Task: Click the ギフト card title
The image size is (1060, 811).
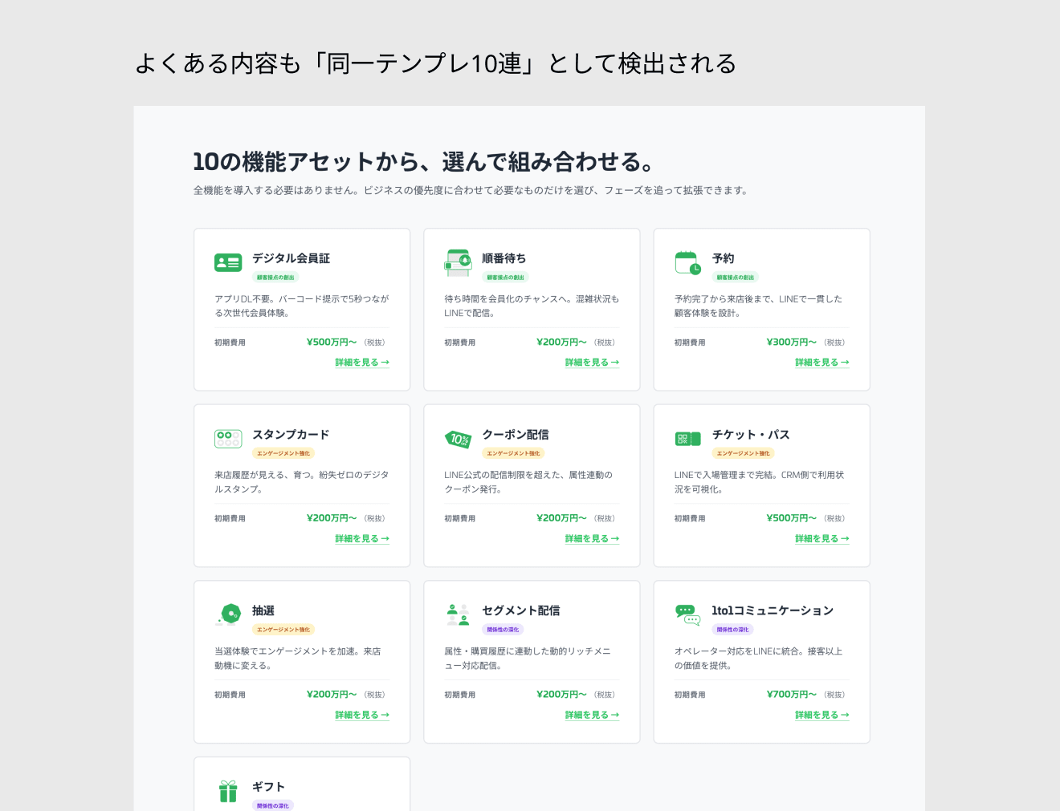Action: [x=268, y=787]
